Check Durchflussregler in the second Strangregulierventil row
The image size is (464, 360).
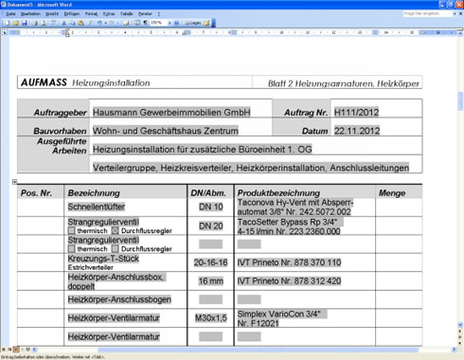click(116, 249)
